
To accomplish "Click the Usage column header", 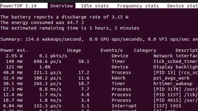I will click(74, 50).
